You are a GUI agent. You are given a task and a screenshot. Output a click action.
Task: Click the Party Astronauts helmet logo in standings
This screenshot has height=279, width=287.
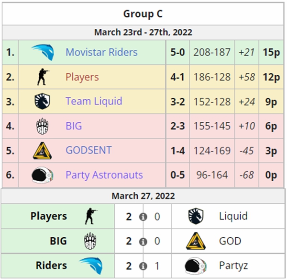42,175
